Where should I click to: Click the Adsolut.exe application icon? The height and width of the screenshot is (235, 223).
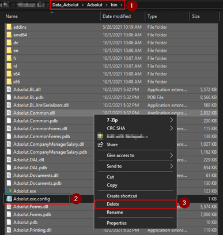(9, 191)
